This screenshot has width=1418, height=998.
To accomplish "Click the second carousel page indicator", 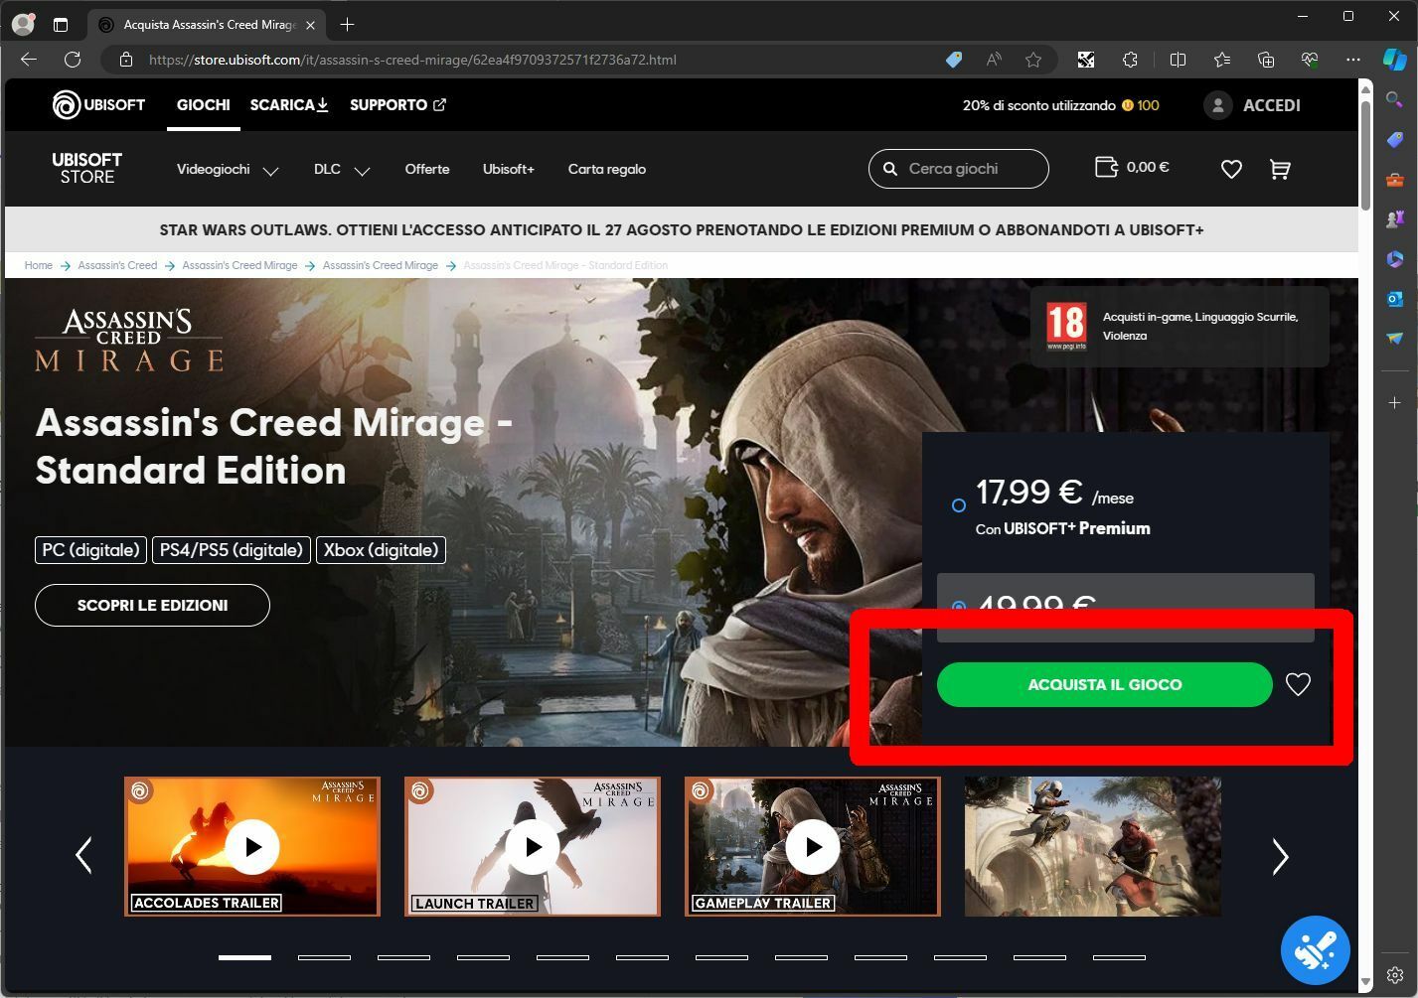I will pyautogui.click(x=324, y=957).
